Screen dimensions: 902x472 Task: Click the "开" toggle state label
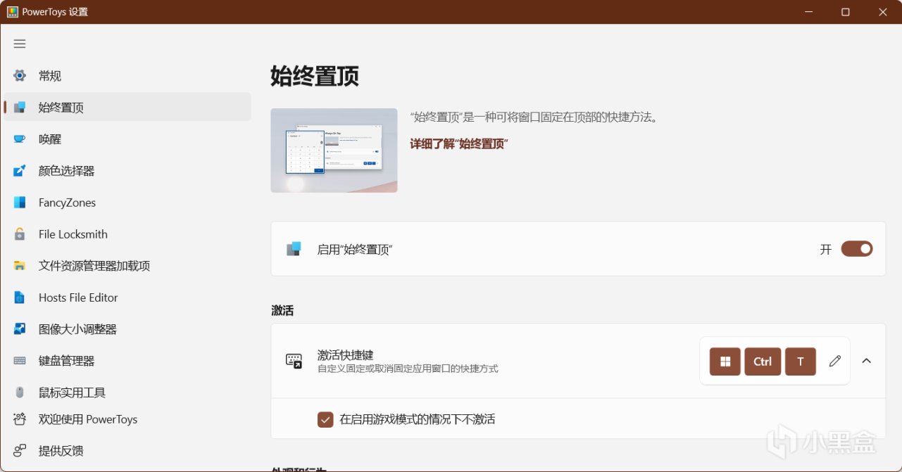click(x=826, y=250)
